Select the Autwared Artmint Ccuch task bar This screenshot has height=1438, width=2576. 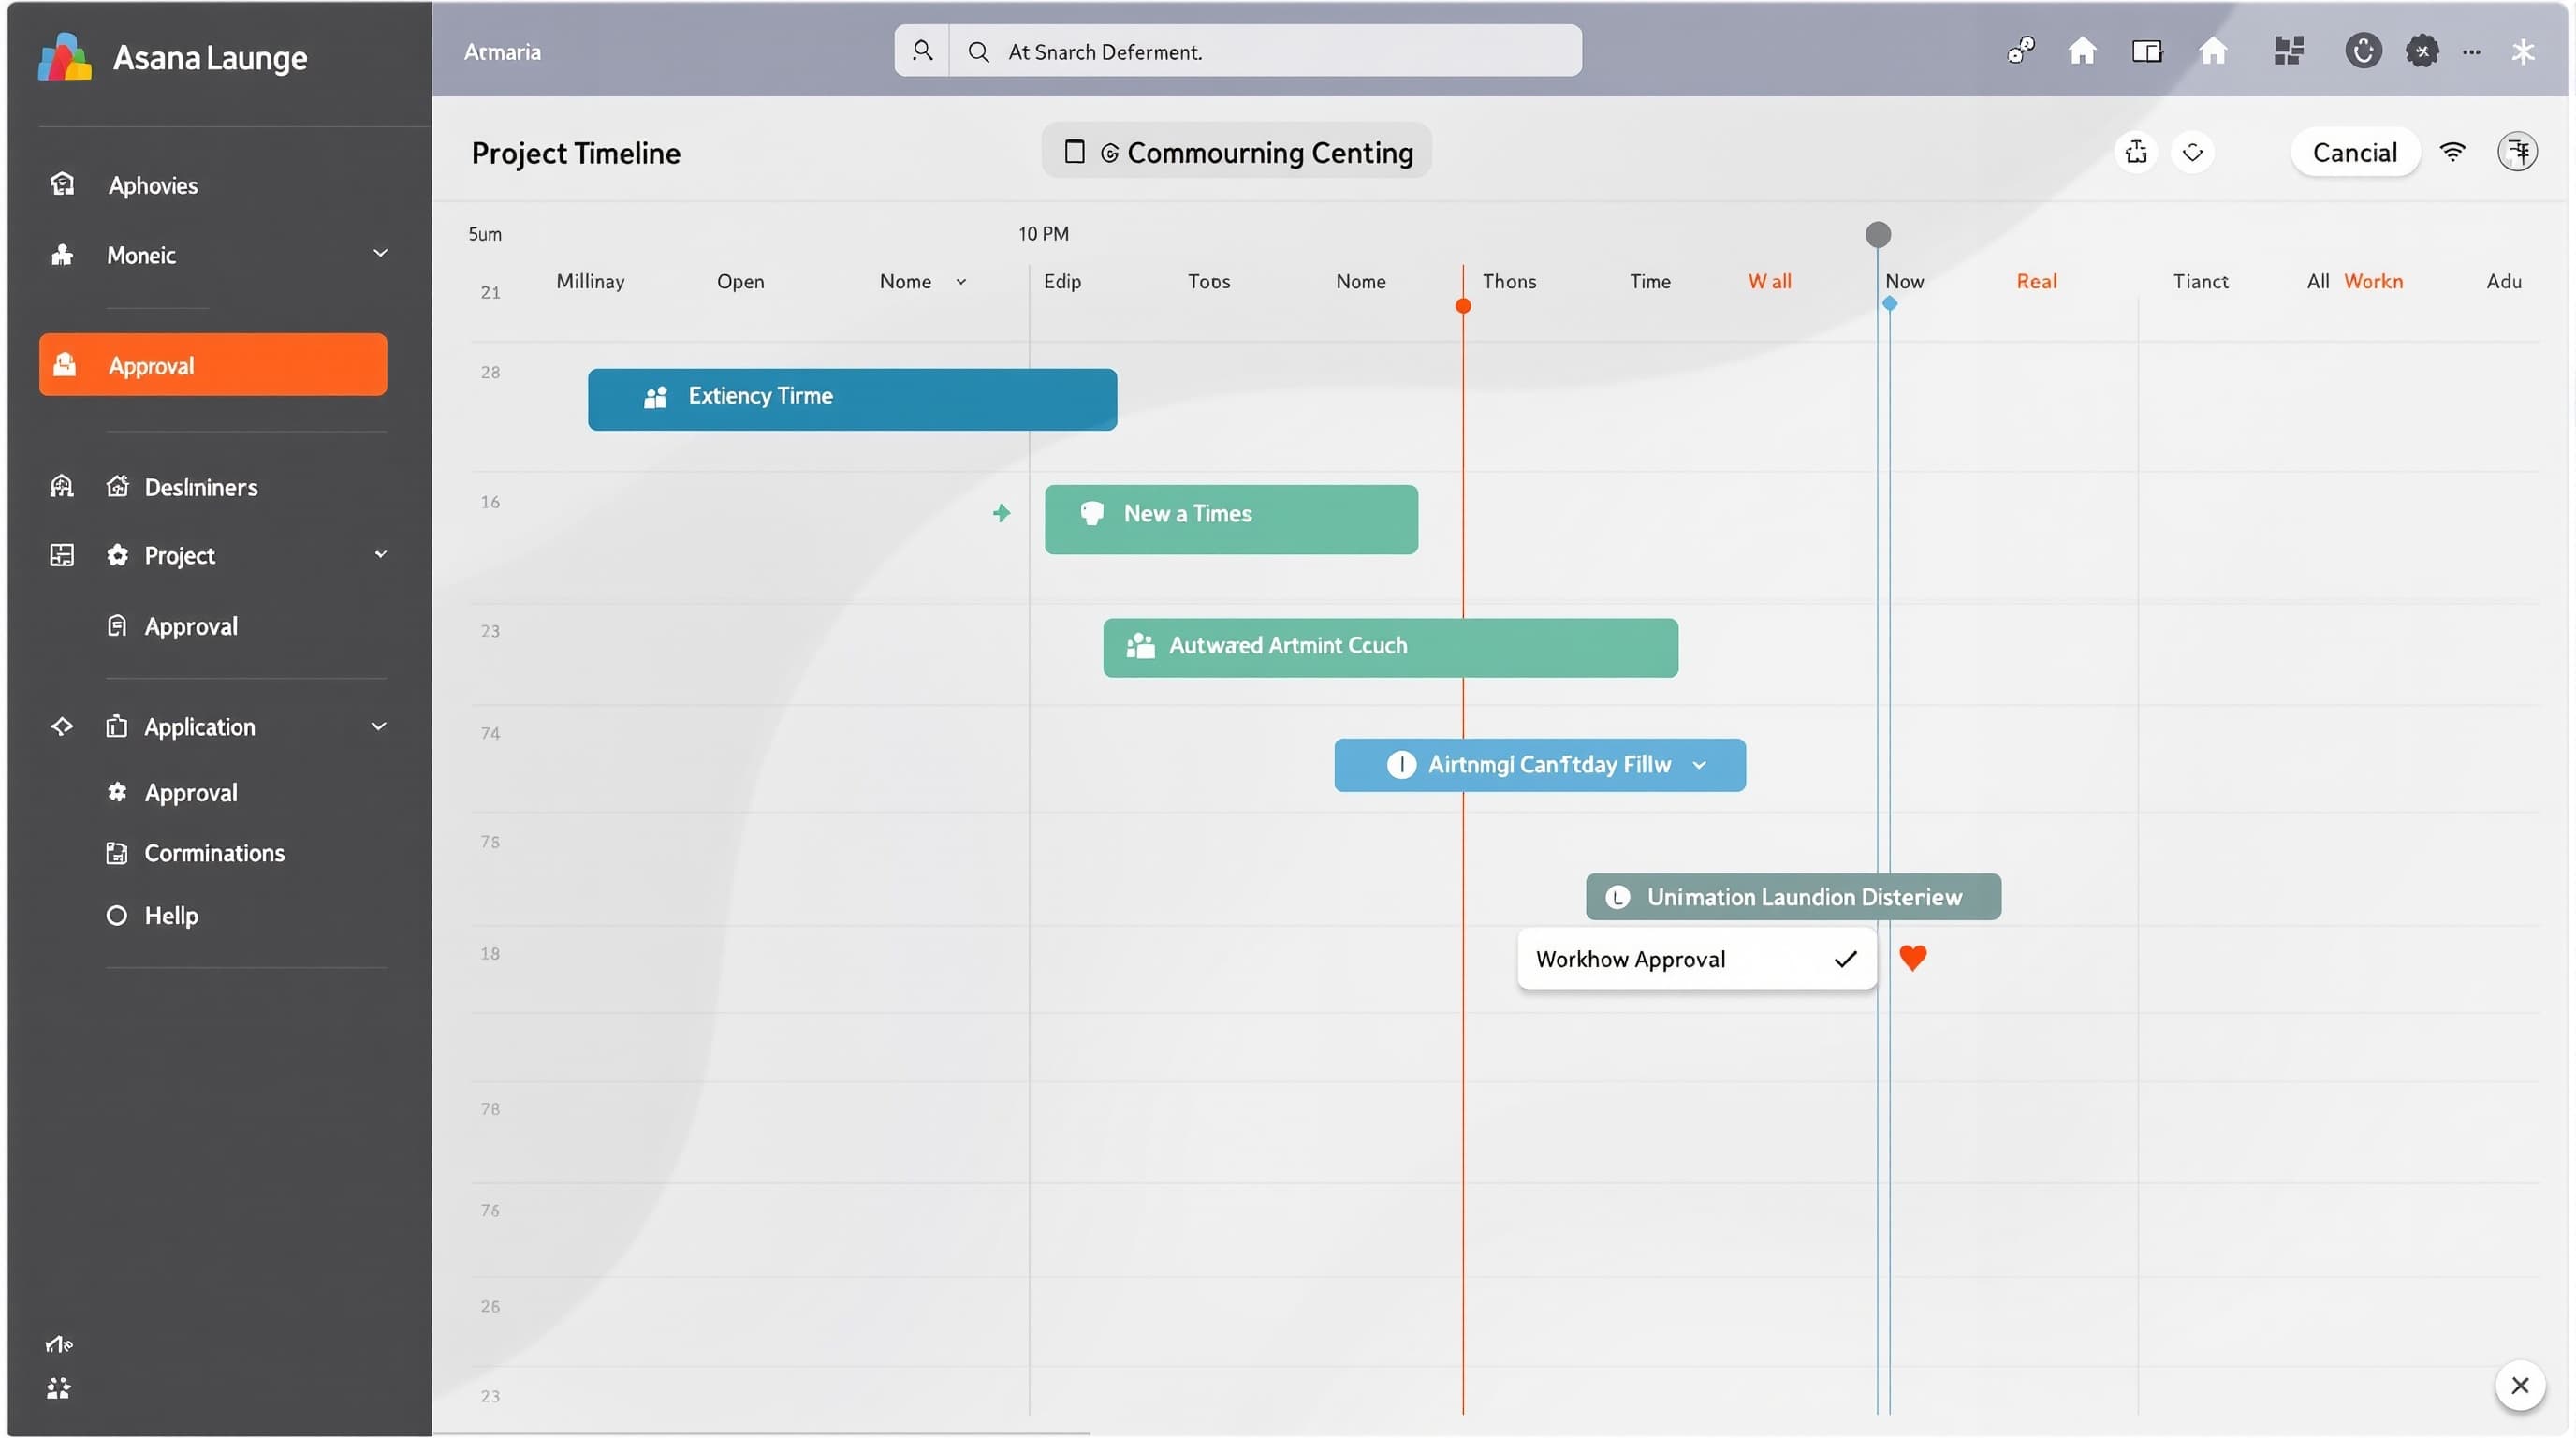coord(1390,648)
